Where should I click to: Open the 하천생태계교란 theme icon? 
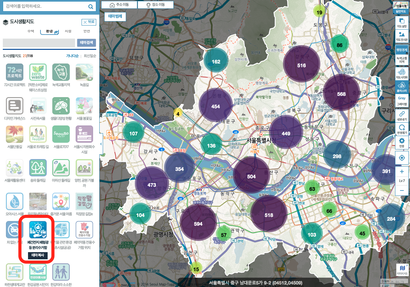point(15,272)
